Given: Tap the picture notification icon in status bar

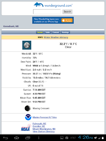Looking at the screenshot, I should [62, 138].
